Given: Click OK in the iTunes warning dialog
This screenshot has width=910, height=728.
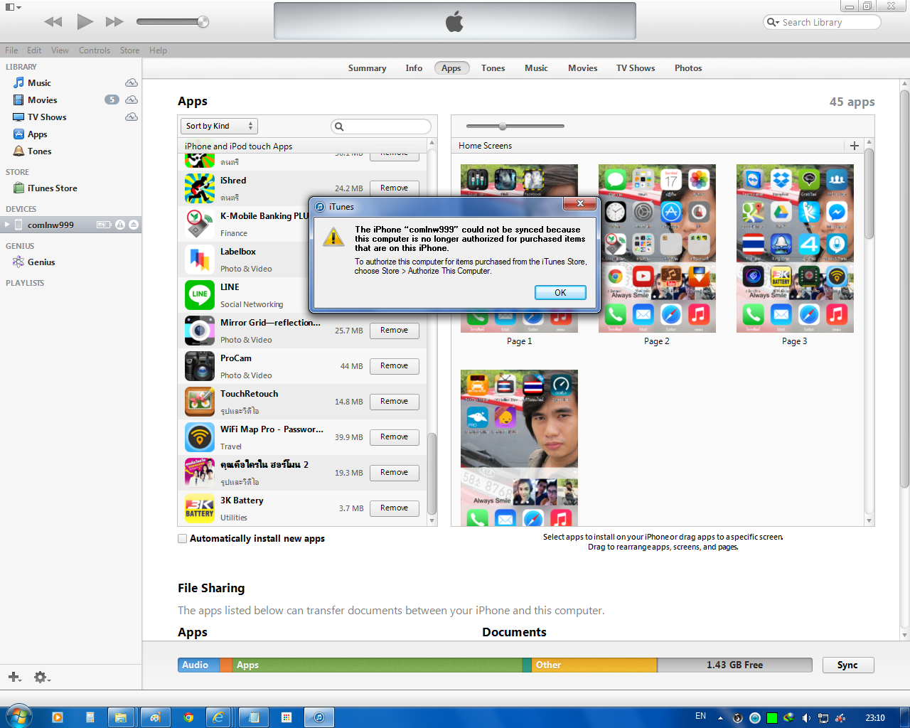Looking at the screenshot, I should pyautogui.click(x=560, y=292).
